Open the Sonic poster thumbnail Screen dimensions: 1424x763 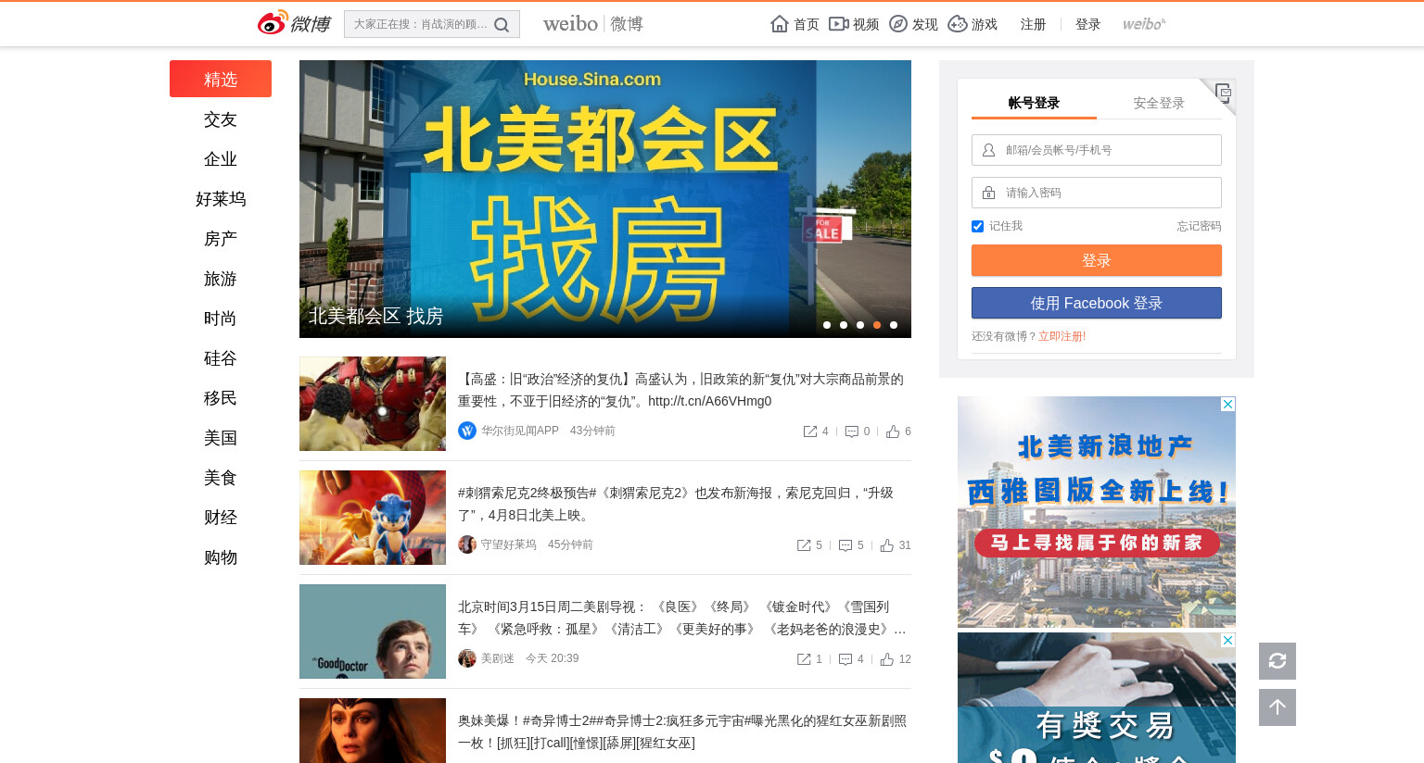coord(373,518)
